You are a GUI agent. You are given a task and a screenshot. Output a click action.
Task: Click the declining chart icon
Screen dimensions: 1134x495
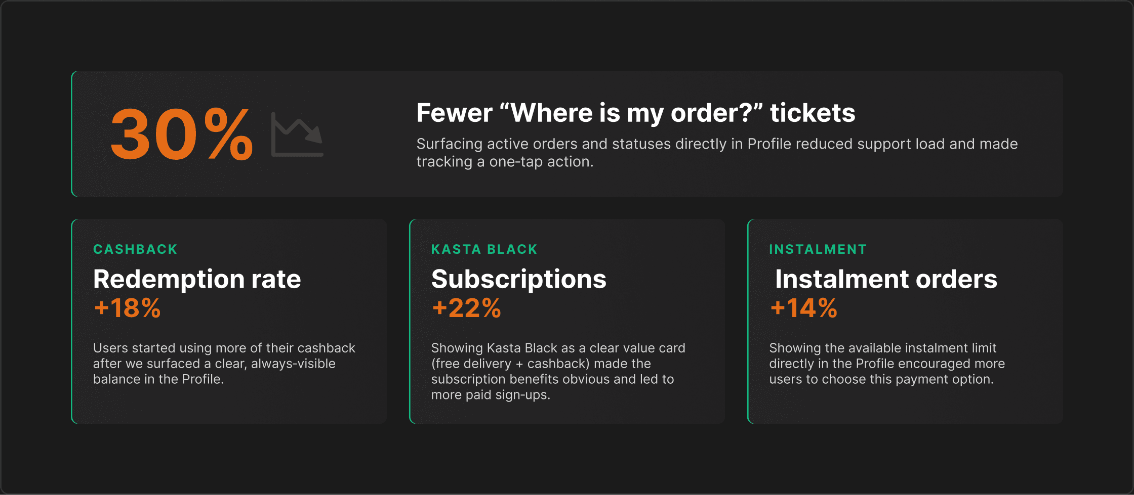(x=297, y=134)
